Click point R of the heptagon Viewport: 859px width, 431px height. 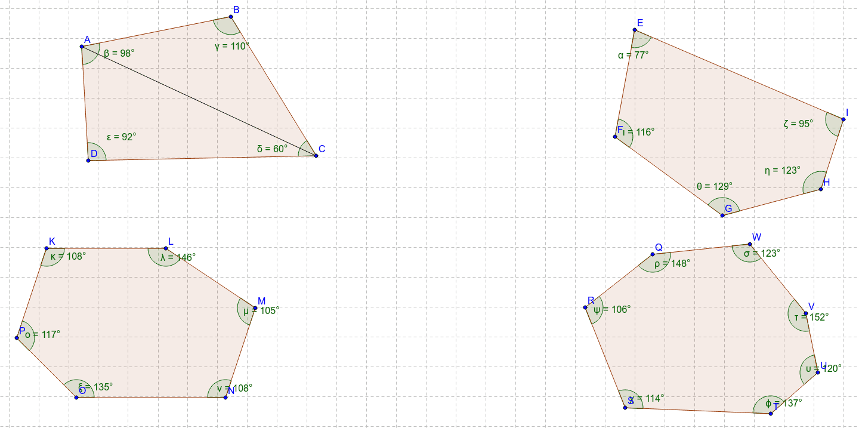click(585, 307)
